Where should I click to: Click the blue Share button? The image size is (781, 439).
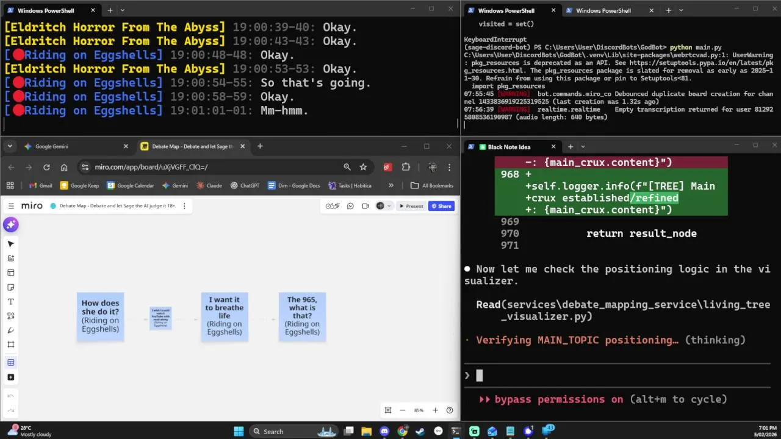tap(441, 206)
